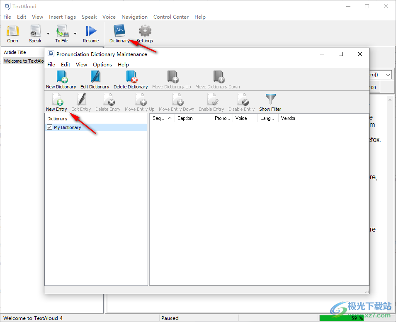Open the Insert Tags menu
The width and height of the screenshot is (396, 322).
62,17
